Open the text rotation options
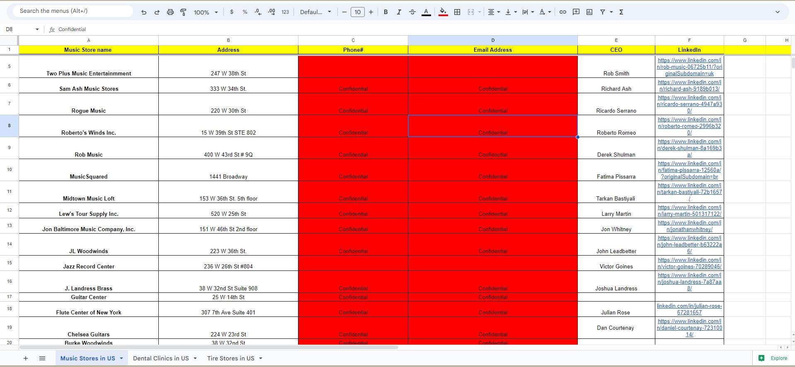Screen dimensions: 795x367 pos(545,12)
